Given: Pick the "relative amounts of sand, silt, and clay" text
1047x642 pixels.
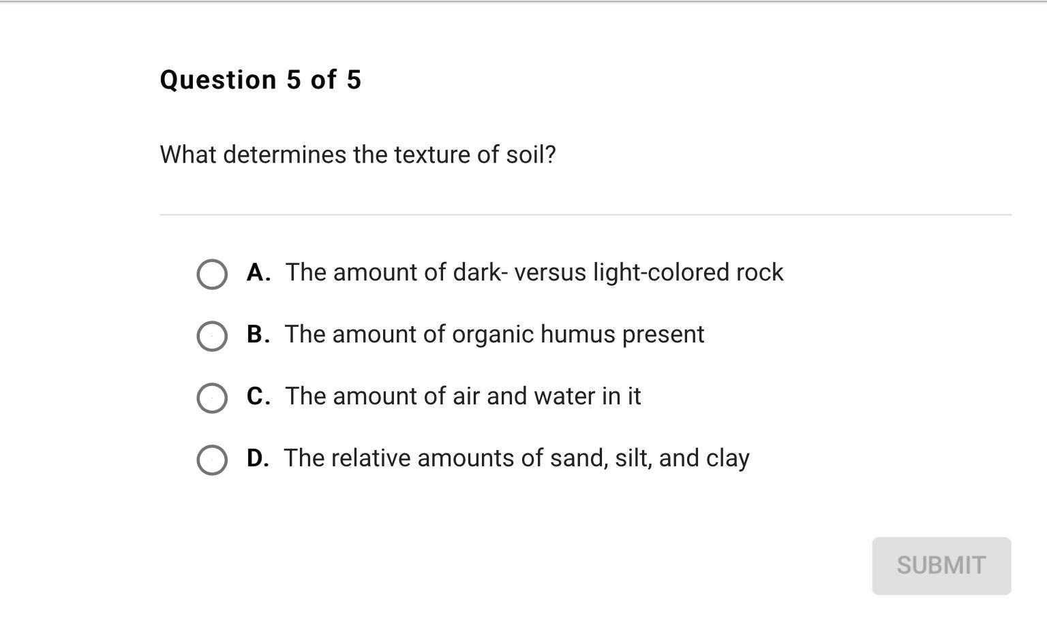Looking at the screenshot, I should [x=517, y=458].
